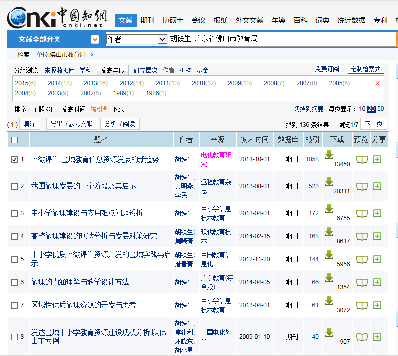Viewport: 398px width, 356px height.
Task: Open article title 我国微课发展的三个阶段及其启示
Action: click(x=83, y=186)
